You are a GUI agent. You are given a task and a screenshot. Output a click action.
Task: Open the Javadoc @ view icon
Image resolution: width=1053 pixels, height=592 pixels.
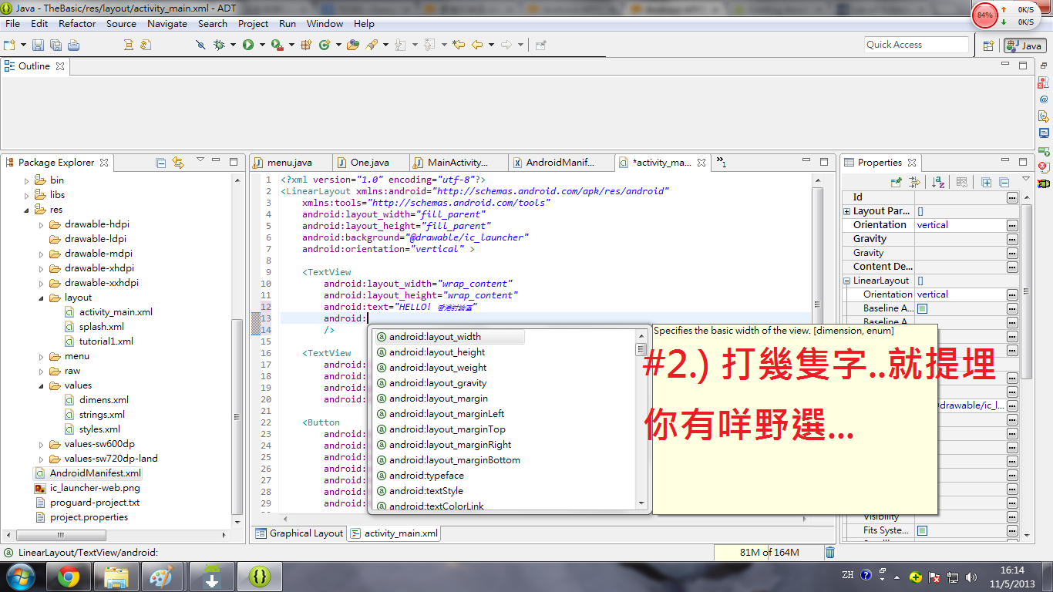coord(1044,99)
